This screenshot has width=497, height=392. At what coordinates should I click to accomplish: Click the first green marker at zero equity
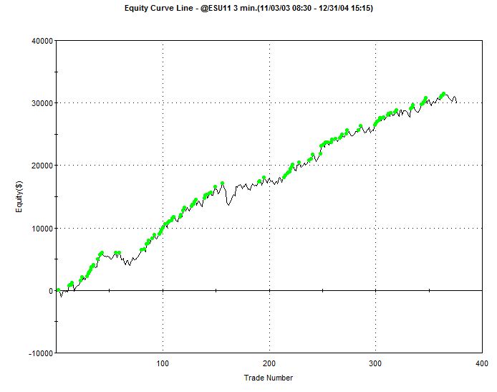[x=58, y=290]
